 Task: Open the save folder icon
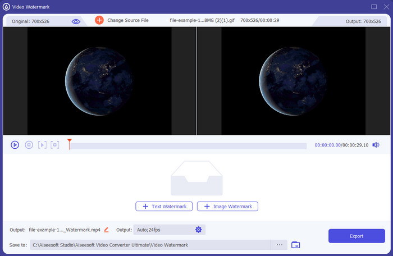(x=296, y=245)
